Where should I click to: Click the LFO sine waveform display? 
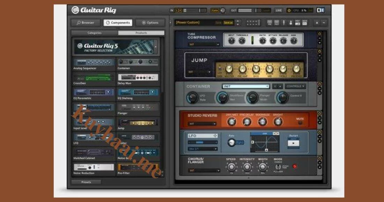pos(265,143)
